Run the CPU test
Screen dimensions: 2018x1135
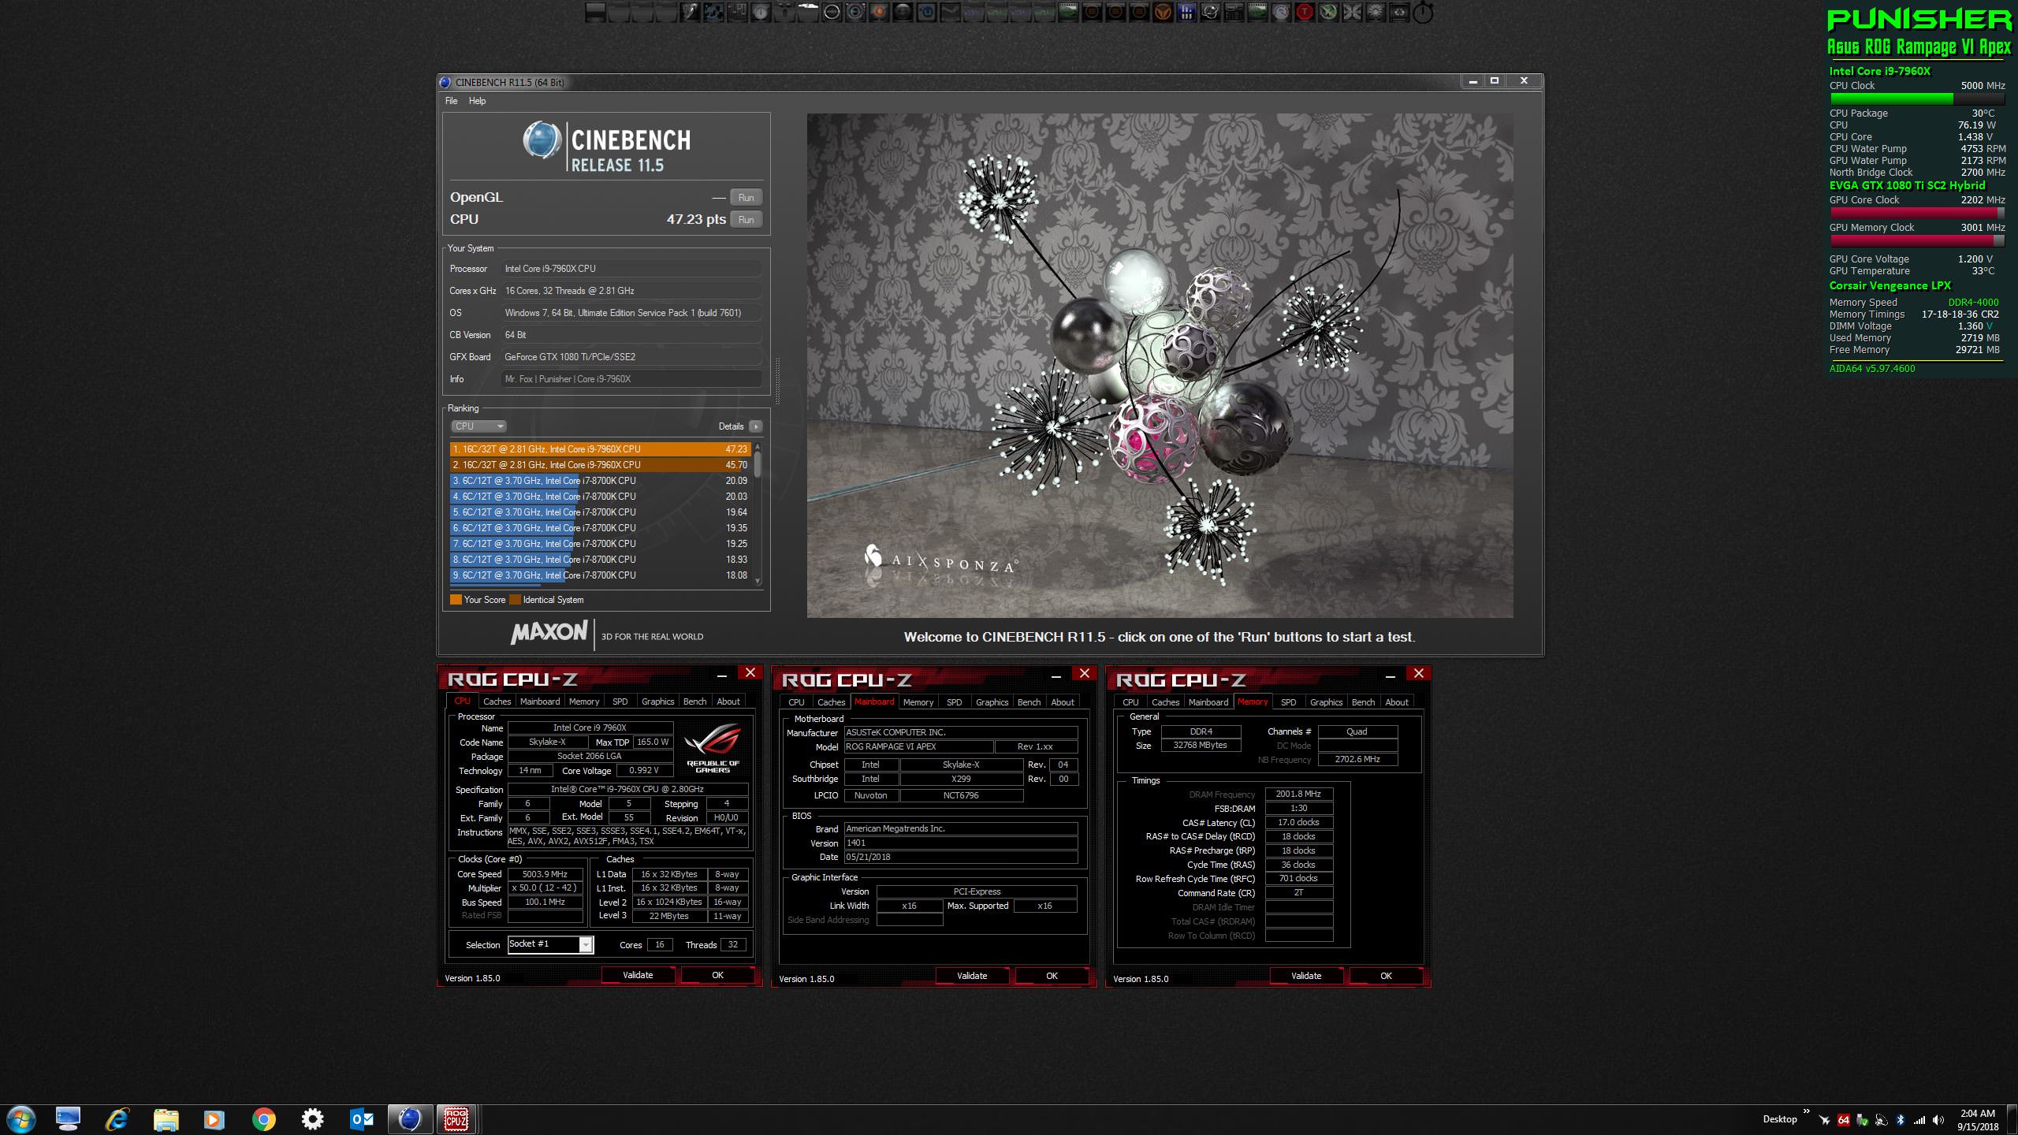coord(746,220)
